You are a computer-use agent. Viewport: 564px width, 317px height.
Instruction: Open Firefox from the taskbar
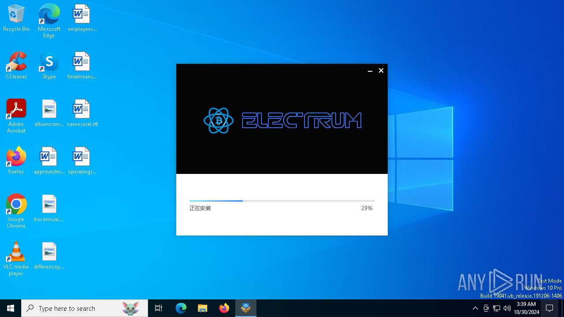point(224,308)
